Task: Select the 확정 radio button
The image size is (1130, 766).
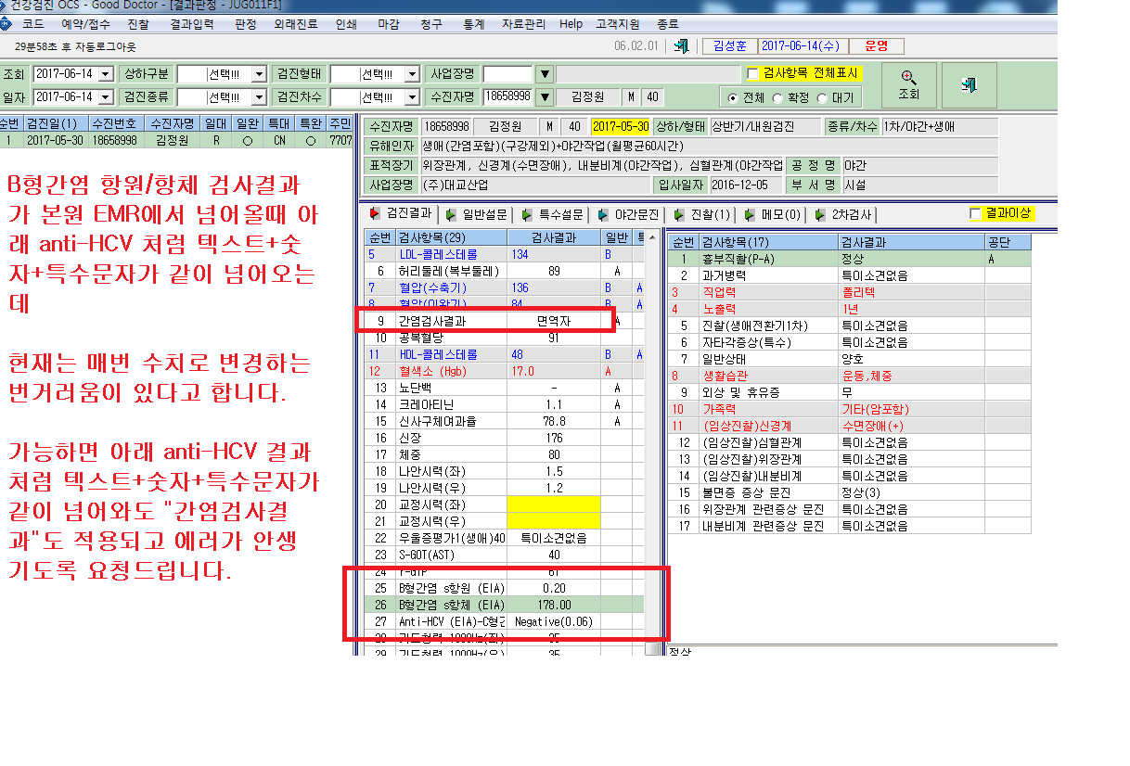Action: pyautogui.click(x=777, y=97)
